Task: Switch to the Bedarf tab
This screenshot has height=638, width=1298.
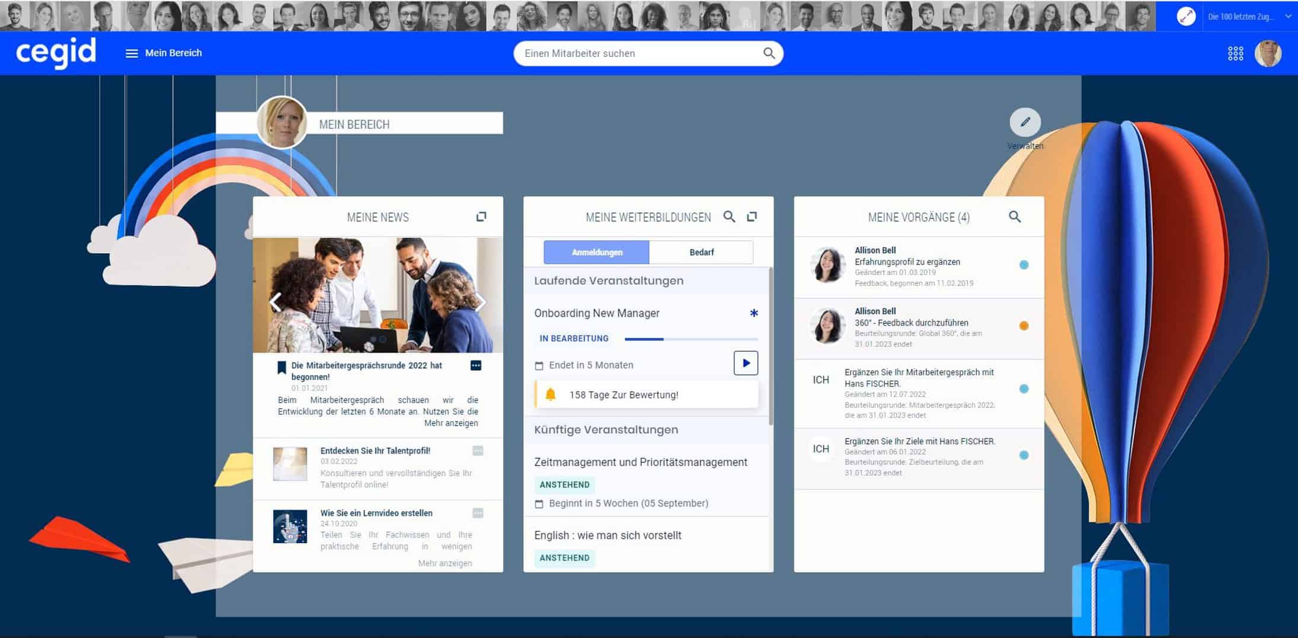Action: pos(701,253)
